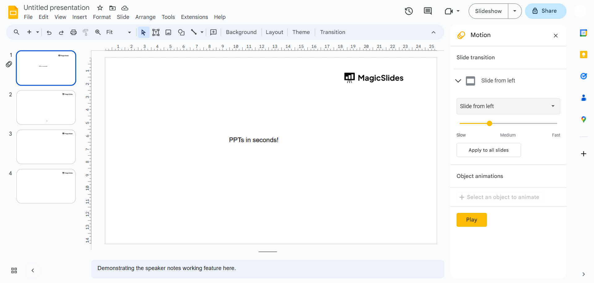Star the Untitled presentation

pos(100,8)
